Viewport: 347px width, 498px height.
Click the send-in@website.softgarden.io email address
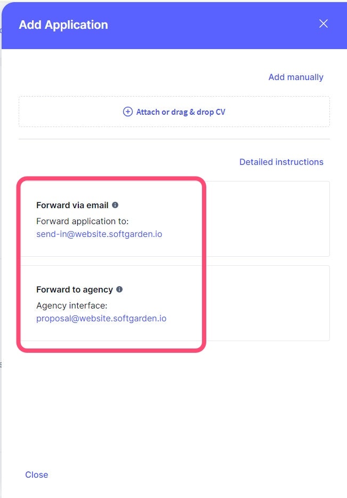(99, 234)
